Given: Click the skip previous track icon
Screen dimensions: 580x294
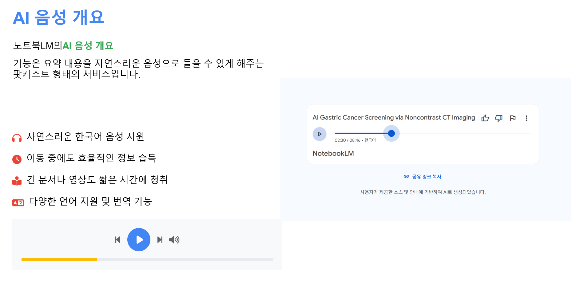Looking at the screenshot, I should 117,240.
